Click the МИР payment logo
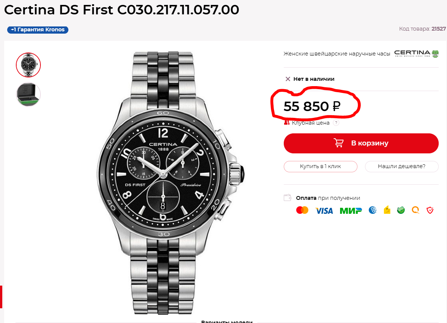 (x=351, y=210)
